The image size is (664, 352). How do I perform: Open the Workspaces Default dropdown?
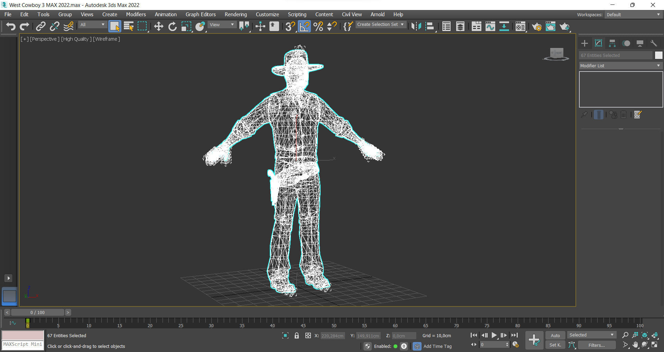pyautogui.click(x=633, y=14)
